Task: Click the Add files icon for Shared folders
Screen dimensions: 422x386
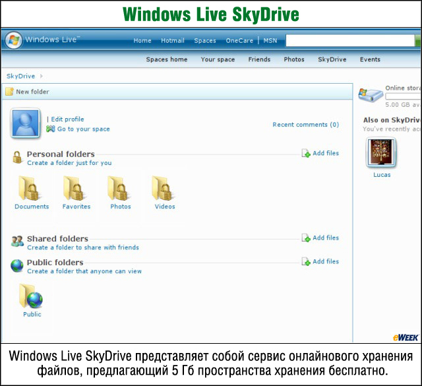Action: click(306, 238)
